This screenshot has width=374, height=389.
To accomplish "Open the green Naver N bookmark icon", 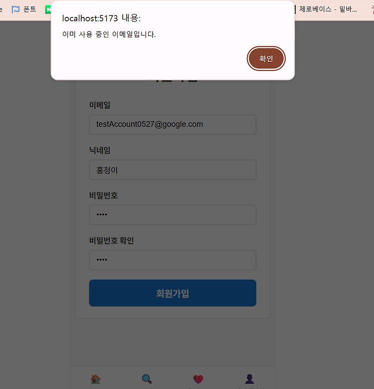I will [48, 9].
